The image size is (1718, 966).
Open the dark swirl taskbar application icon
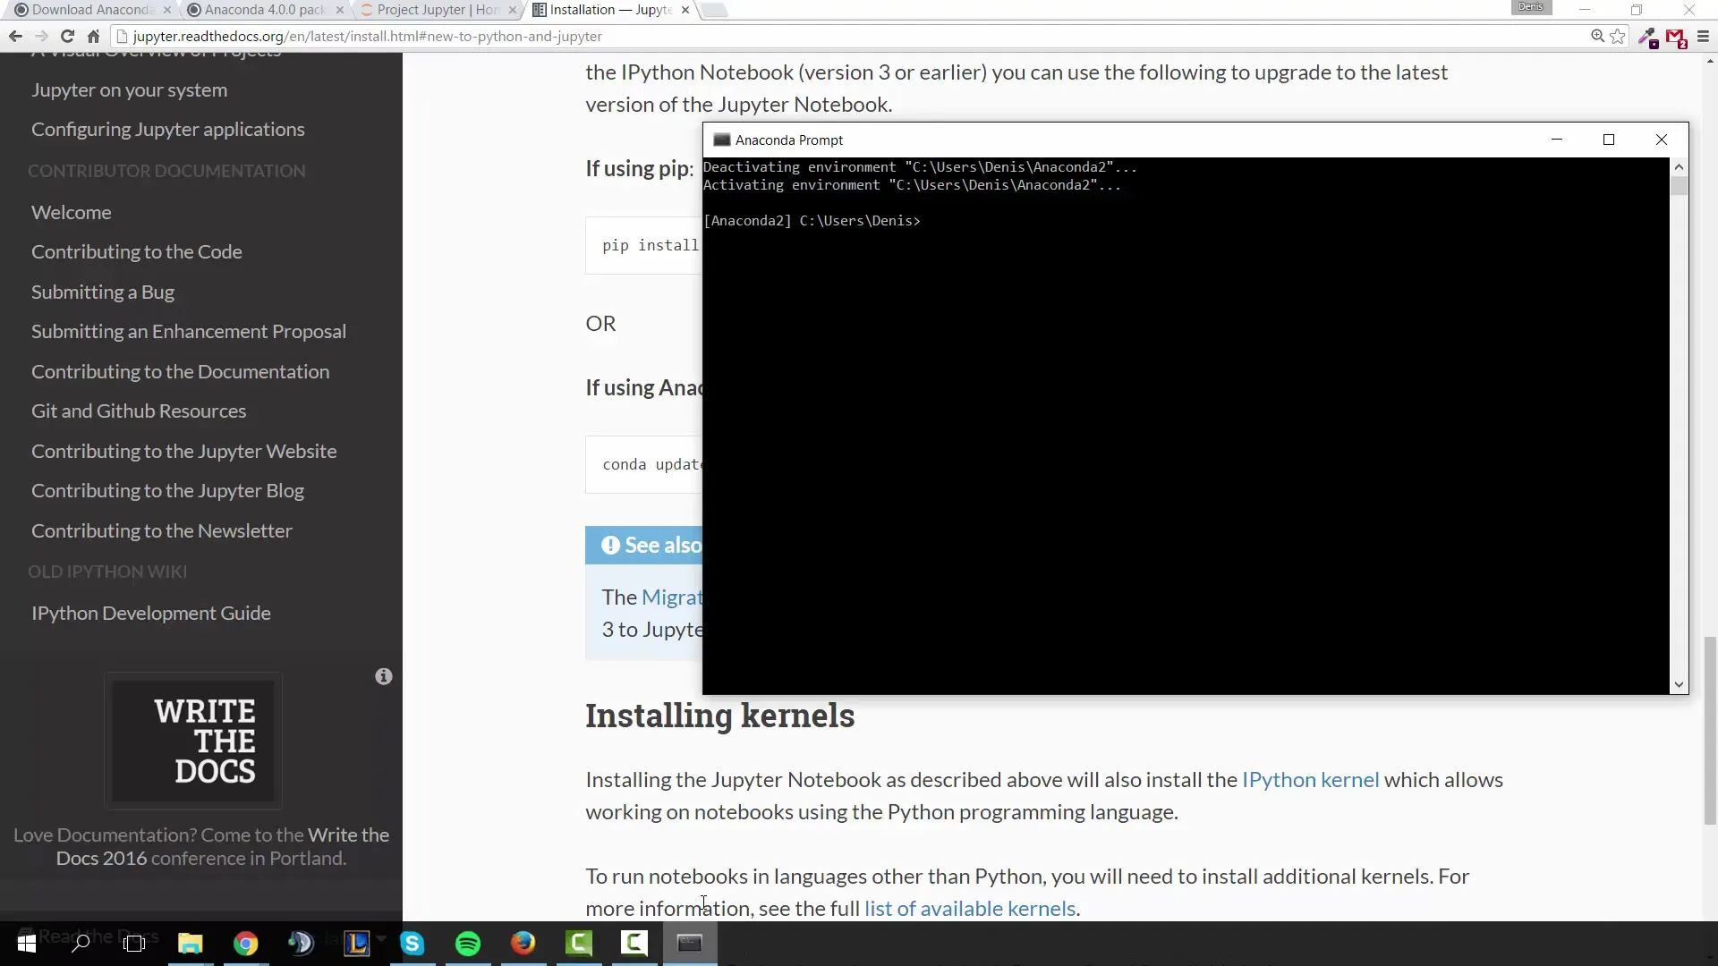301,943
